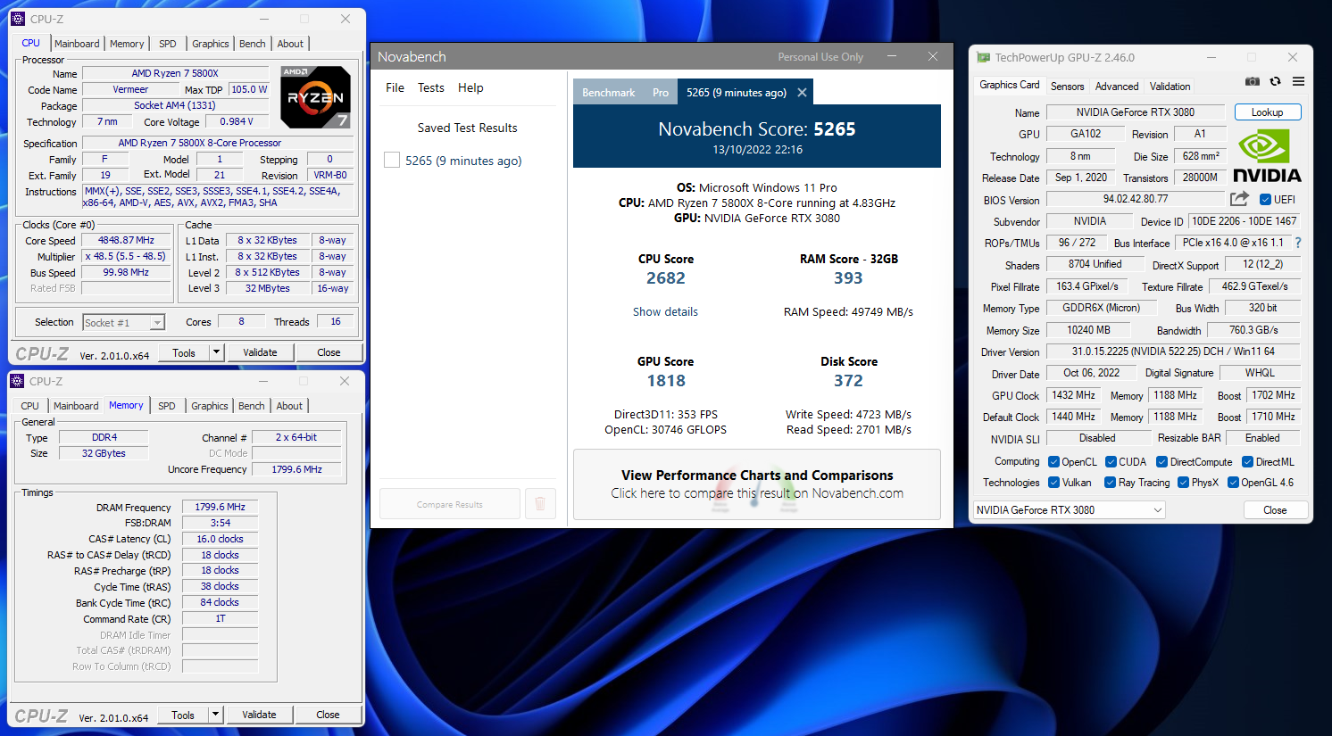Viewport: 1332px width, 736px height.
Task: Open the Novabench File menu
Action: point(395,87)
